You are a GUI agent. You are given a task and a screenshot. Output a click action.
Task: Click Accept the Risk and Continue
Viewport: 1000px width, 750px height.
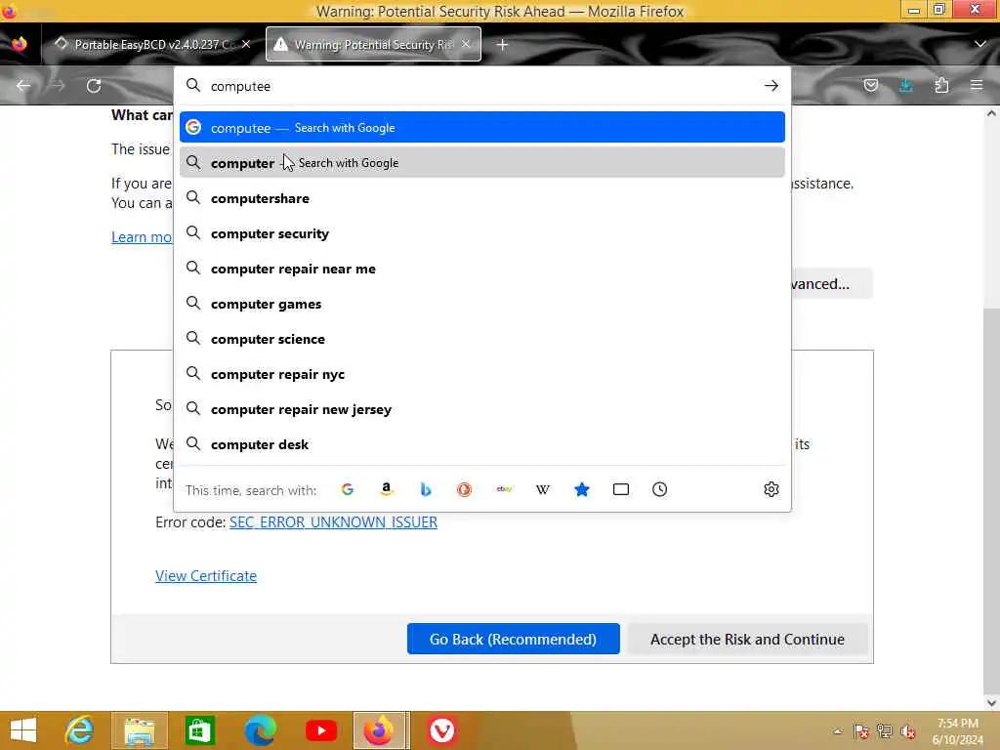coord(747,639)
